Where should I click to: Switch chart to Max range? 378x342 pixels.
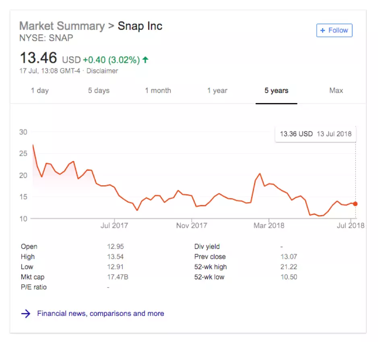click(x=336, y=91)
